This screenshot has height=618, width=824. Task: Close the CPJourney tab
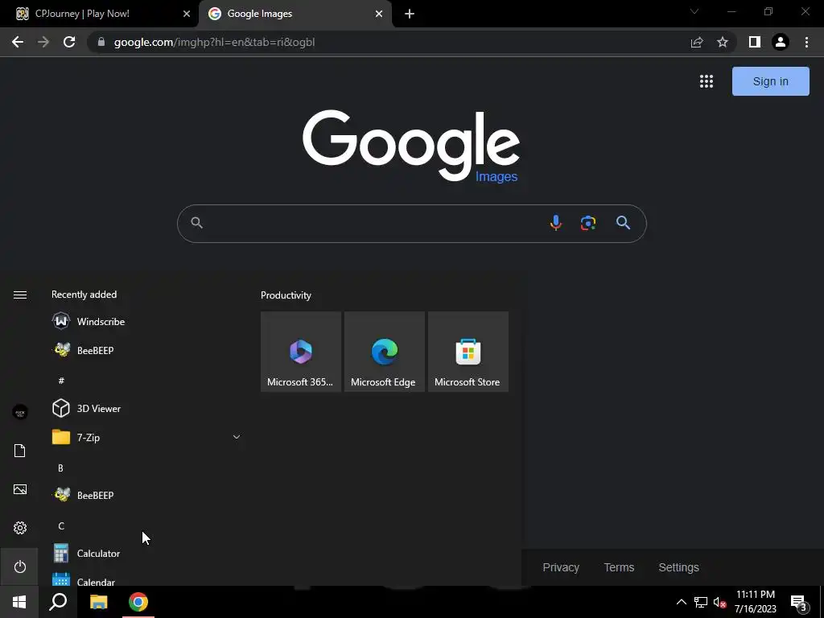(187, 14)
